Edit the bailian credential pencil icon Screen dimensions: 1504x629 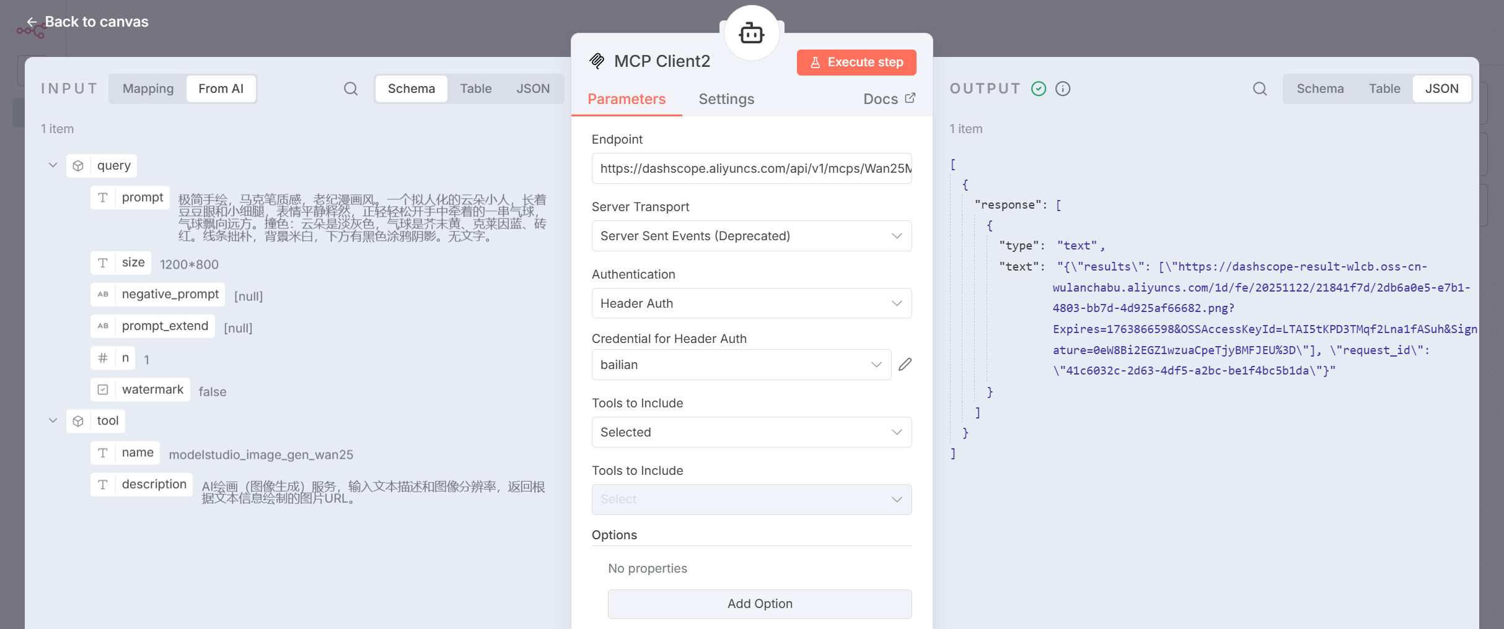point(905,365)
